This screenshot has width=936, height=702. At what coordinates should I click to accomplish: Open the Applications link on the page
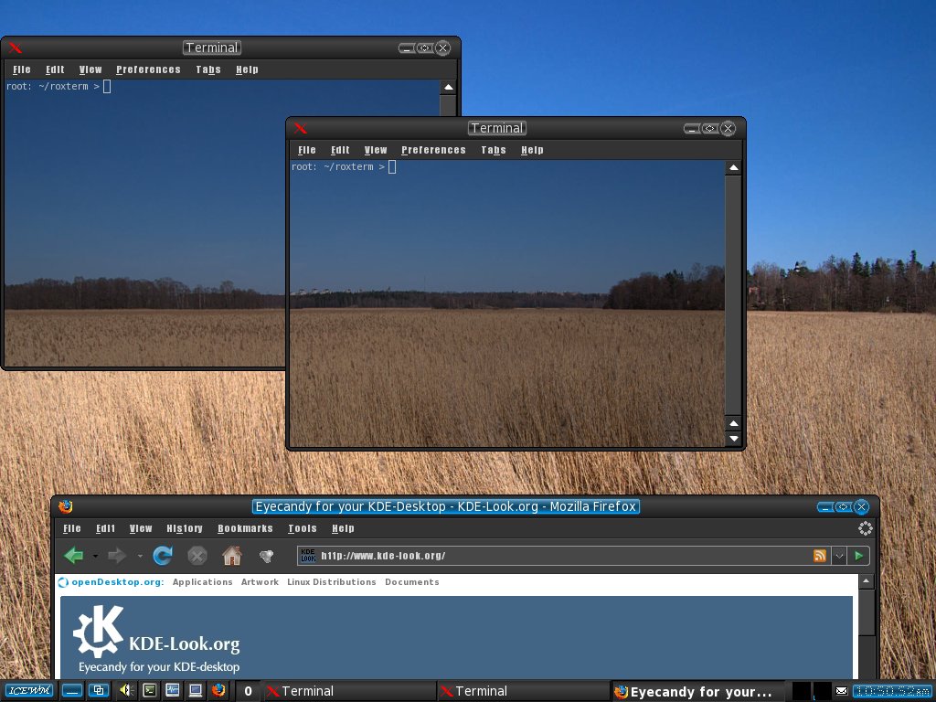pos(202,582)
